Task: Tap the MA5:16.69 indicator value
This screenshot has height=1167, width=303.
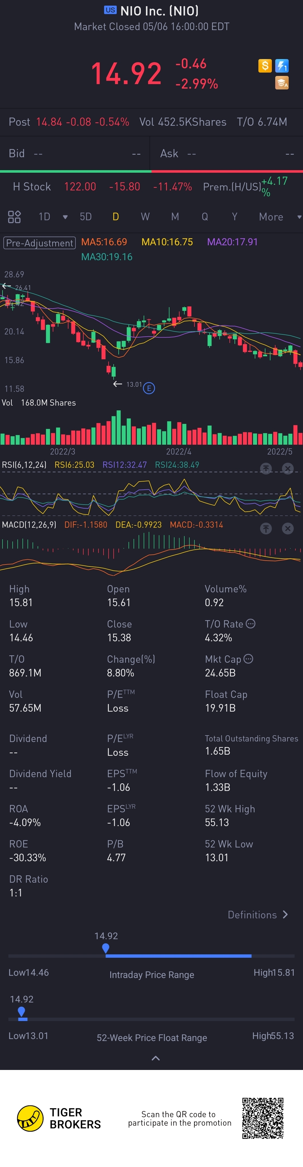Action: [104, 242]
